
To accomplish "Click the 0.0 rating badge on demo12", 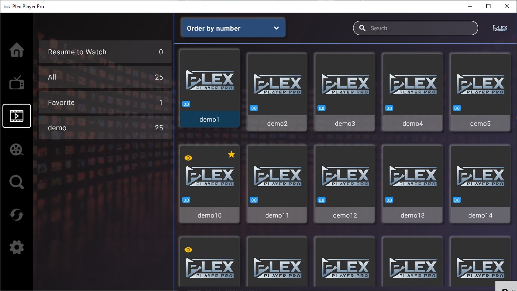I will pyautogui.click(x=321, y=200).
